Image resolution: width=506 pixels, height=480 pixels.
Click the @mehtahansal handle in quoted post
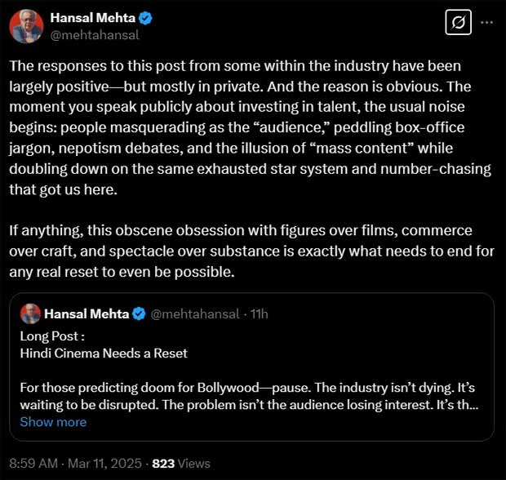point(196,314)
